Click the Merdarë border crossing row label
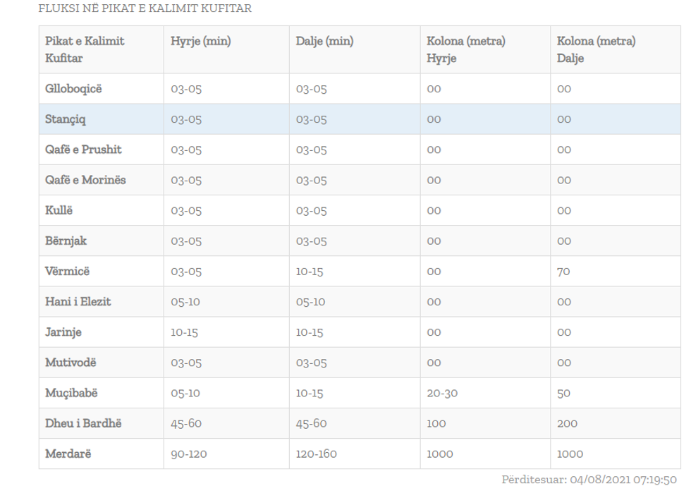This screenshot has width=691, height=498. [x=68, y=454]
